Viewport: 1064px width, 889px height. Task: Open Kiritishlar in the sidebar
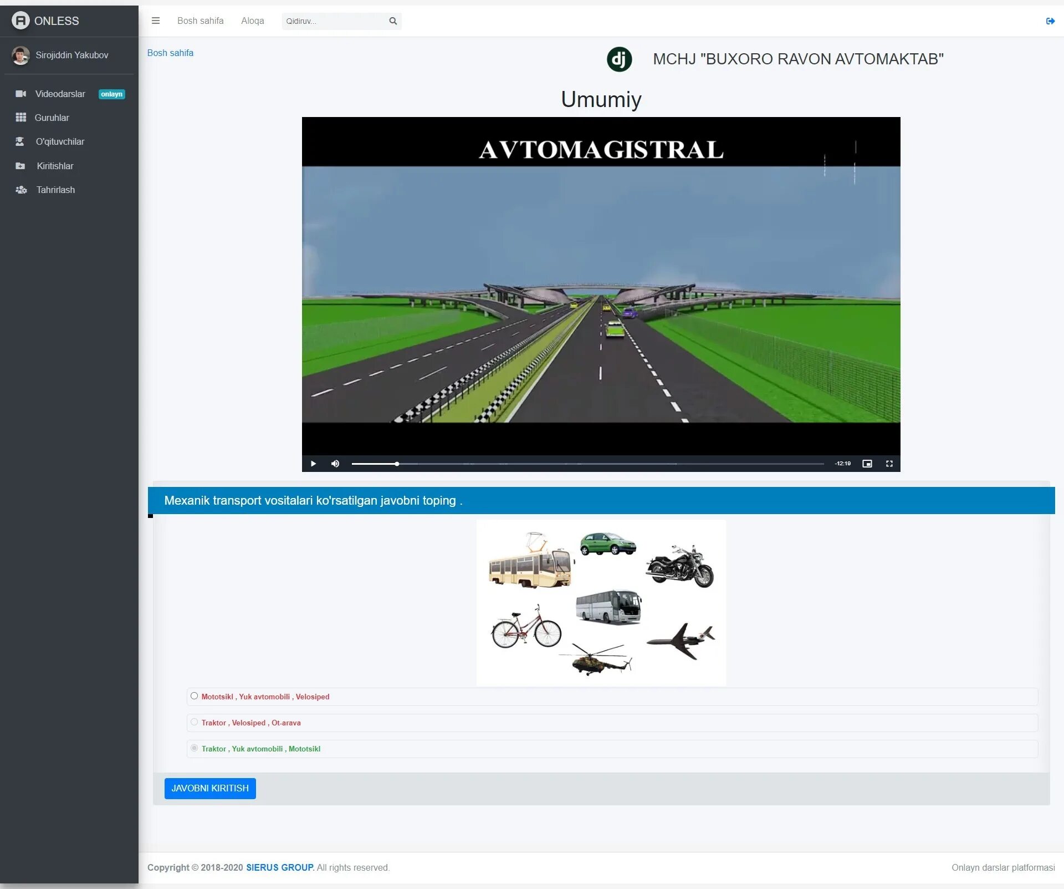(x=55, y=166)
